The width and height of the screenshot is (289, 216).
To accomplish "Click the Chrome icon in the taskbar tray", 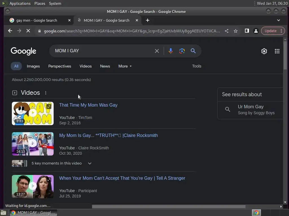I will (x=256, y=213).
